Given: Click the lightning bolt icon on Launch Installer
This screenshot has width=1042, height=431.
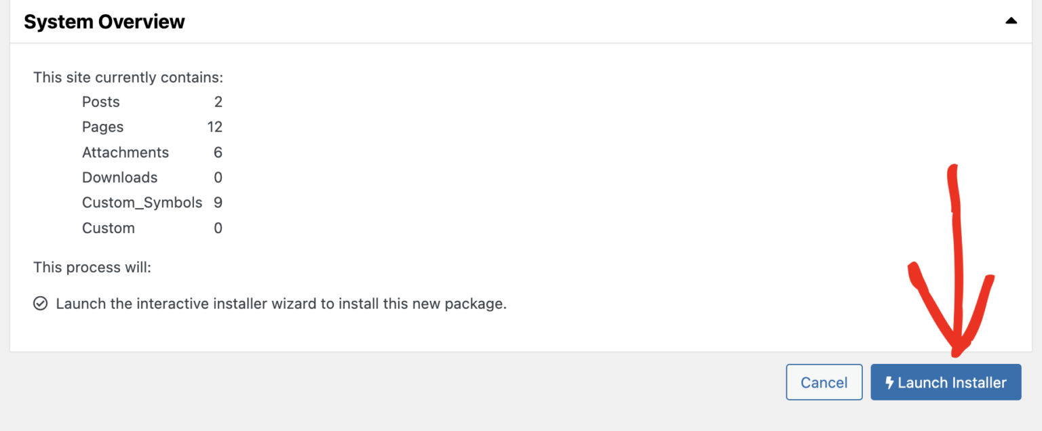Looking at the screenshot, I should tap(889, 383).
